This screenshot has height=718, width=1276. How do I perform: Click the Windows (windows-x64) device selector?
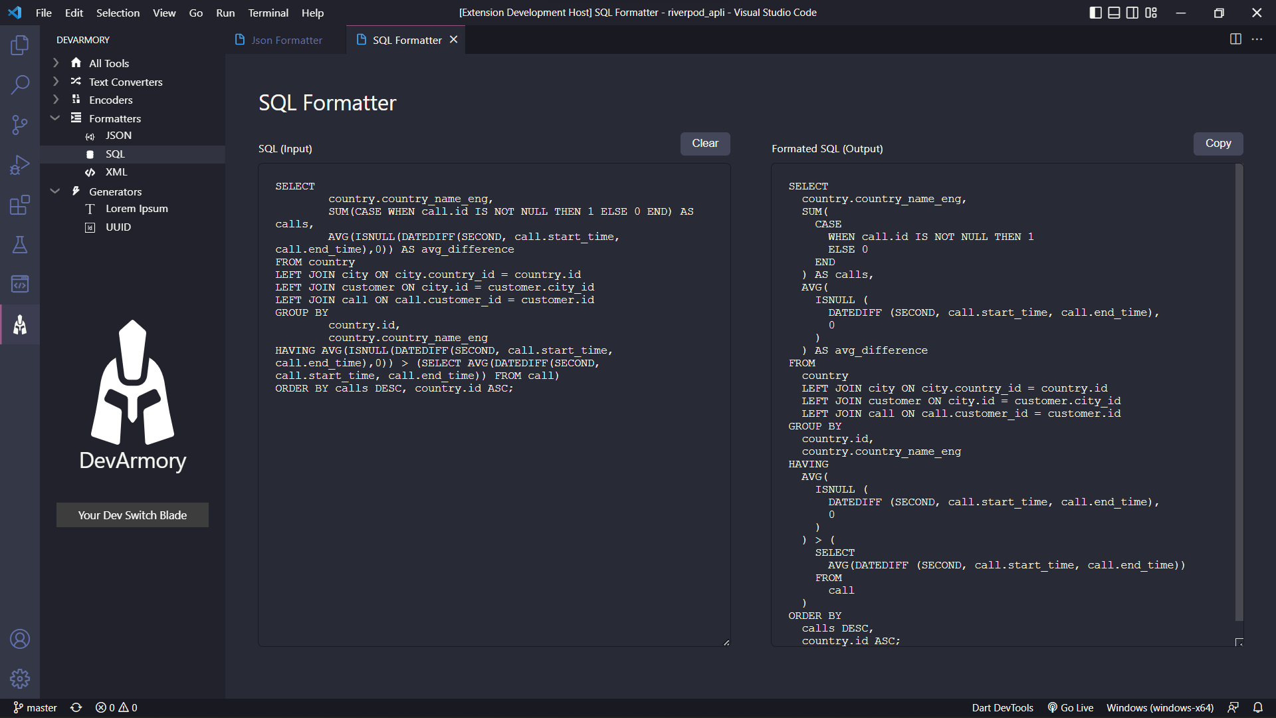[x=1160, y=707]
